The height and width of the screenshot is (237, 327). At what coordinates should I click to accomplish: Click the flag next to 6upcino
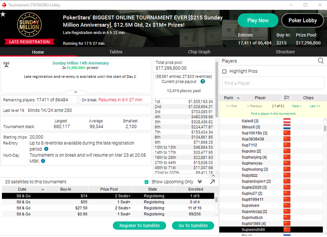click(x=287, y=151)
